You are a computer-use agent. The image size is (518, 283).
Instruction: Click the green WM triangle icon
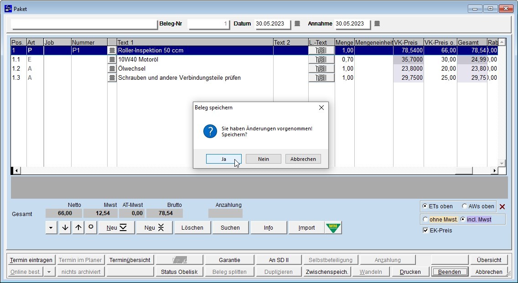(333, 227)
